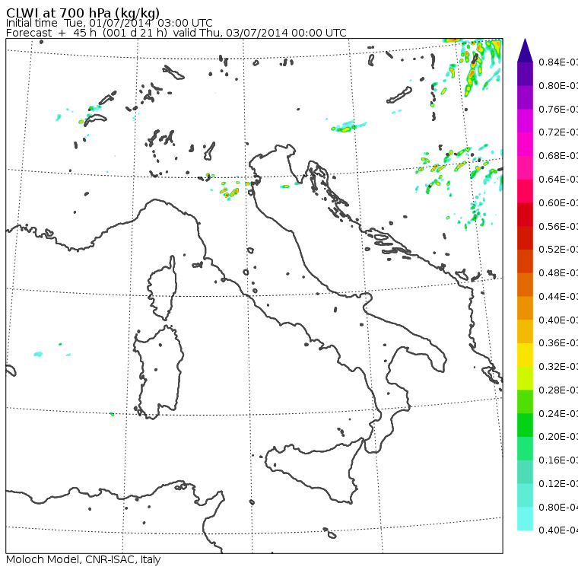Pick the green band between 0.24E-03 and 0.28E-03
The image size is (578, 570).
coord(525,402)
